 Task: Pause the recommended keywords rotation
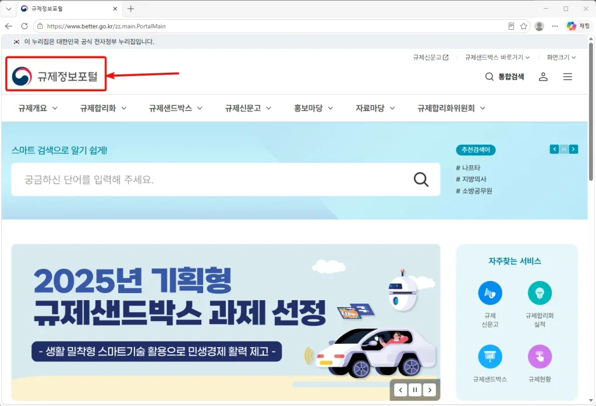click(563, 149)
